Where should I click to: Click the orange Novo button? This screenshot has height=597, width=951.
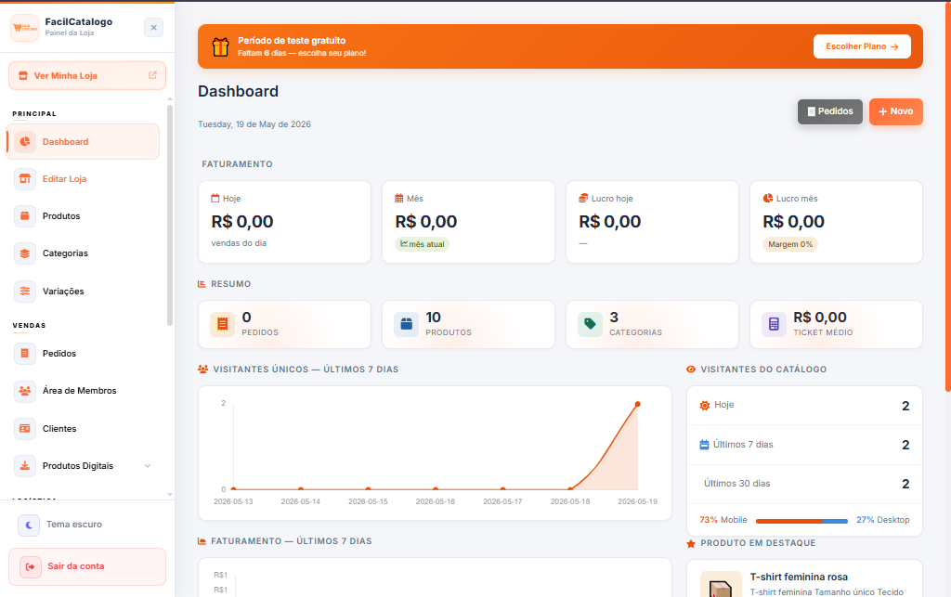tap(896, 111)
